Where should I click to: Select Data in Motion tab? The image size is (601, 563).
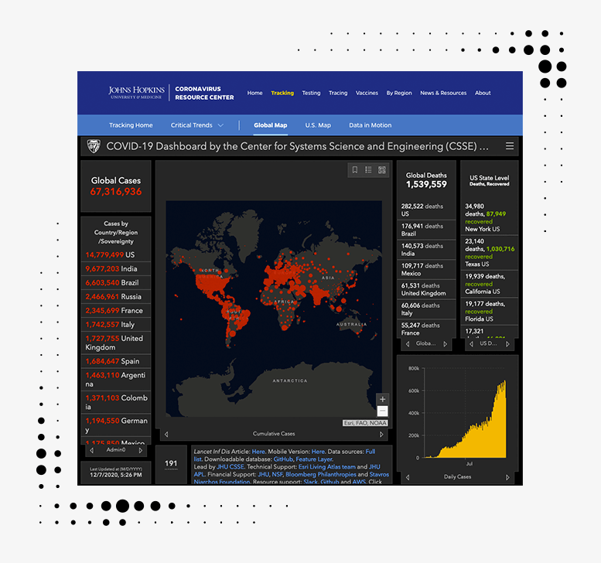tap(370, 125)
